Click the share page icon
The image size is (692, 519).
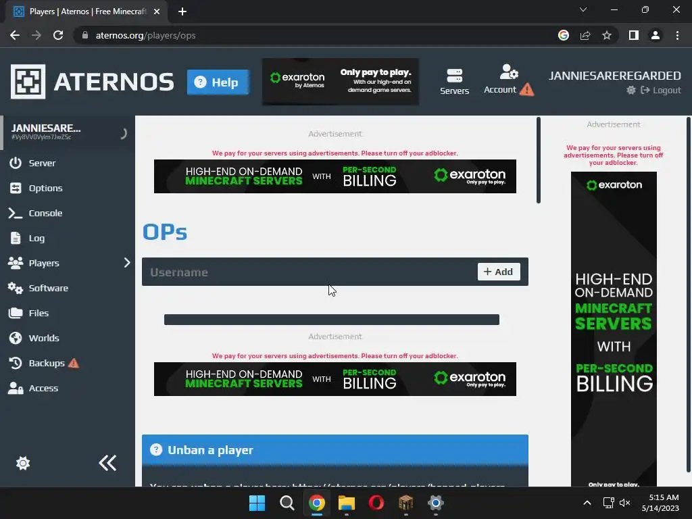(585, 35)
